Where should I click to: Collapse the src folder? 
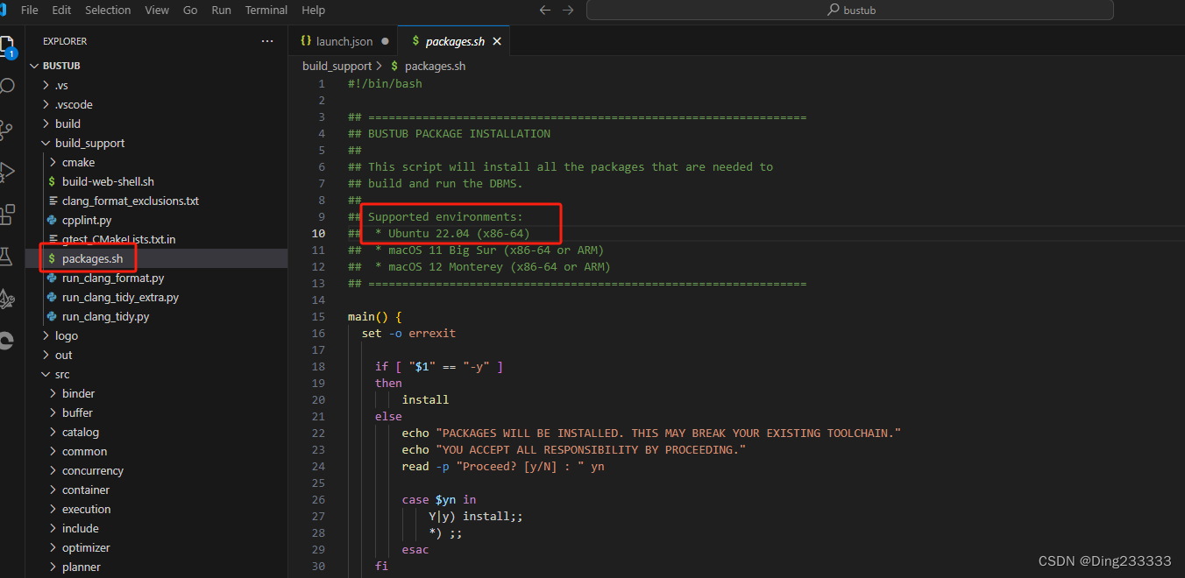coord(61,374)
